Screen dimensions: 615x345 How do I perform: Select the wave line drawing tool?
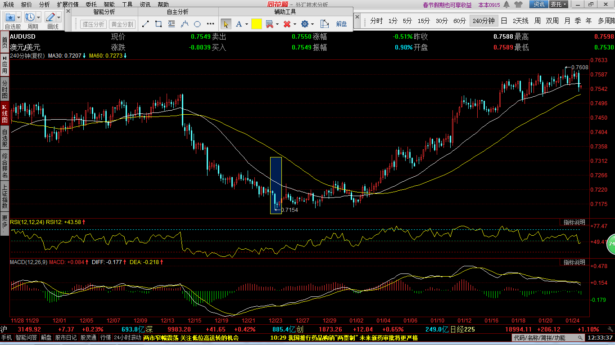184,24
